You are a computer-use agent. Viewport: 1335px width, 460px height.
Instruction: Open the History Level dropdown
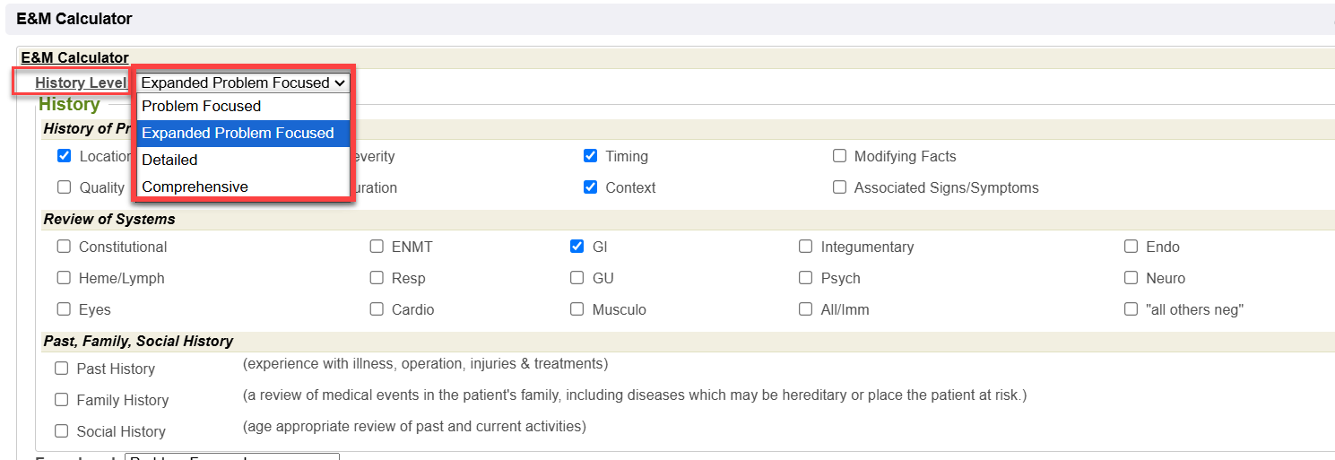[243, 82]
